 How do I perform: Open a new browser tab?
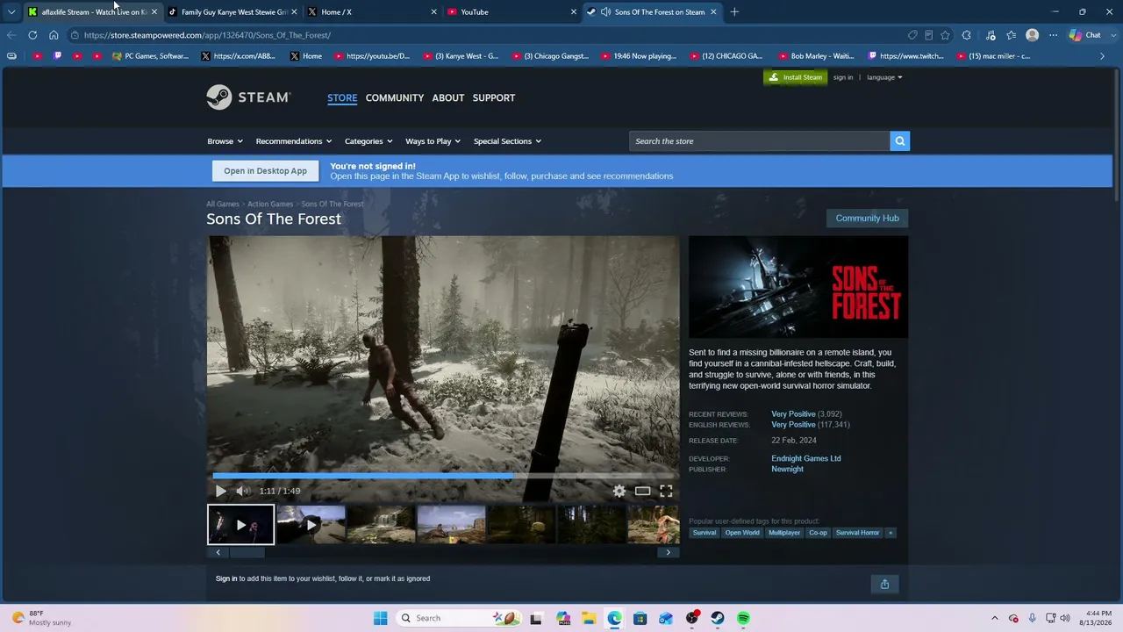pyautogui.click(x=734, y=12)
